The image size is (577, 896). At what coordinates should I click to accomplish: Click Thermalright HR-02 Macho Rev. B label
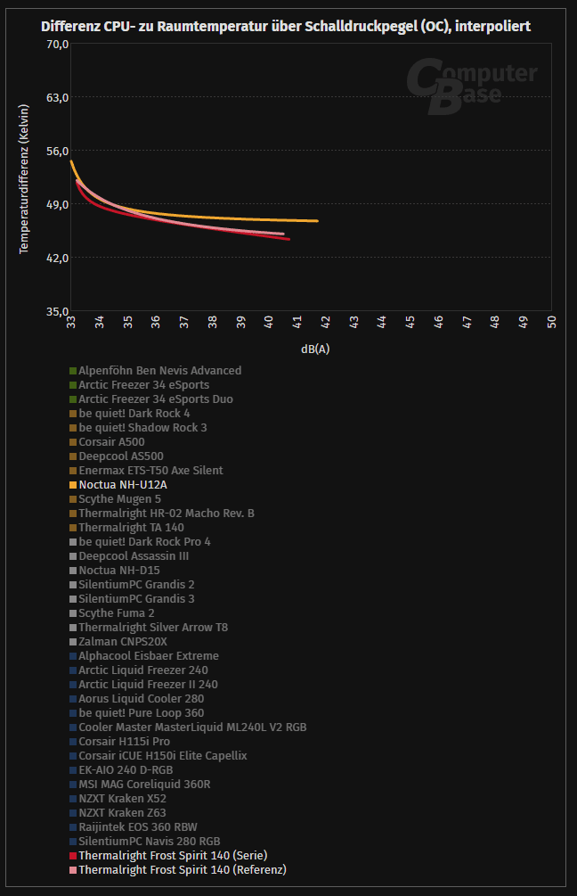[x=167, y=514]
